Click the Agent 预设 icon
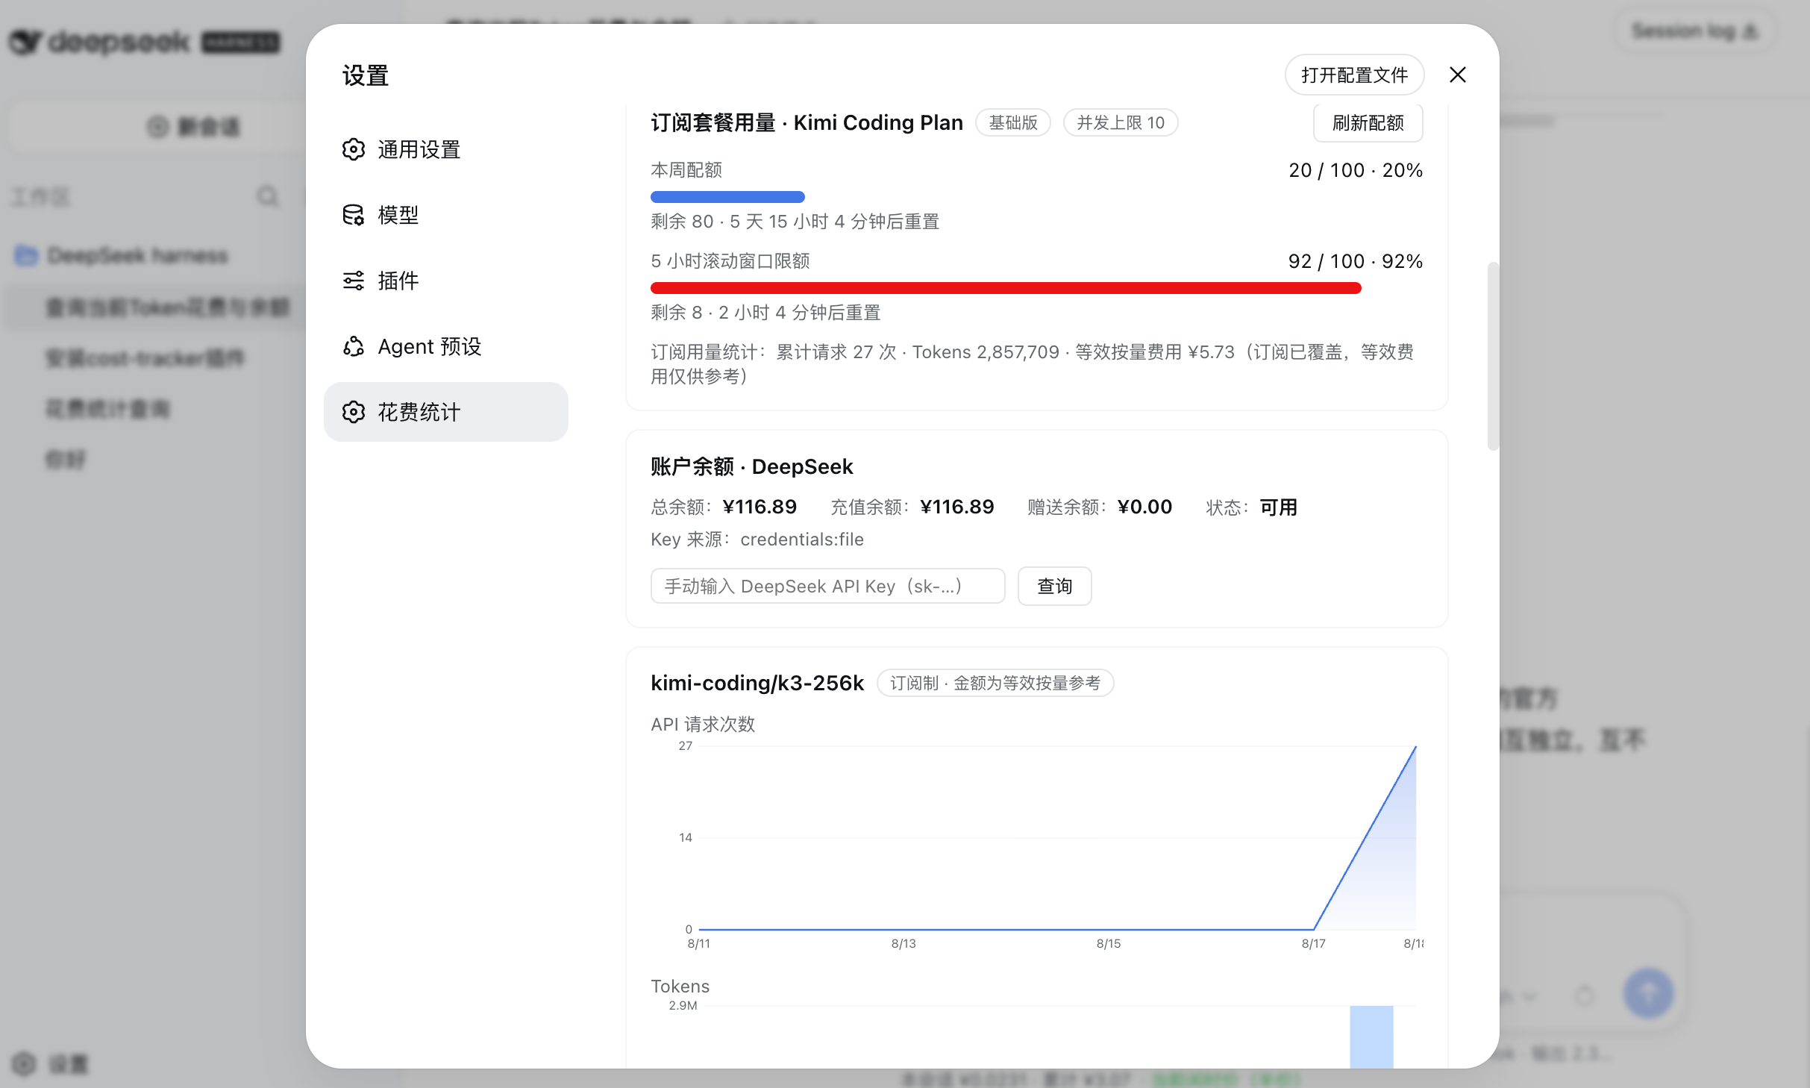The height and width of the screenshot is (1088, 1810). (354, 346)
